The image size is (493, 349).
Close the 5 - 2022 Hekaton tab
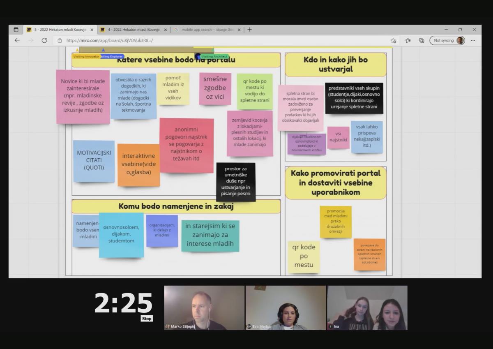pyautogui.click(x=92, y=30)
